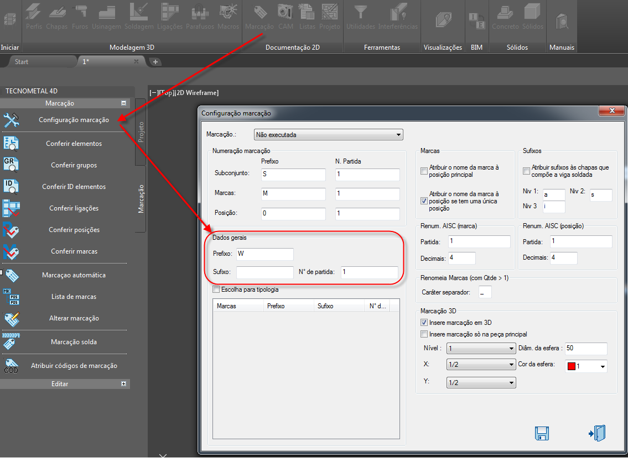Uncheck marca name for única posição option
The image size is (628, 458).
point(424,201)
